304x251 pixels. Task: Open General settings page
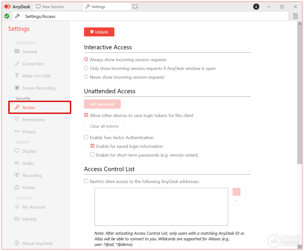(29, 51)
